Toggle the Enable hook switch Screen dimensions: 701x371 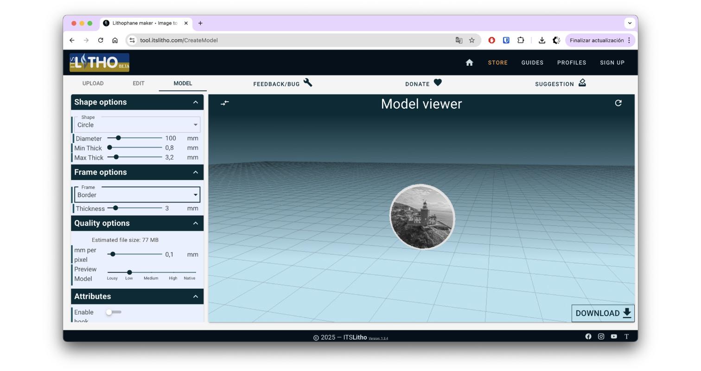pyautogui.click(x=113, y=312)
